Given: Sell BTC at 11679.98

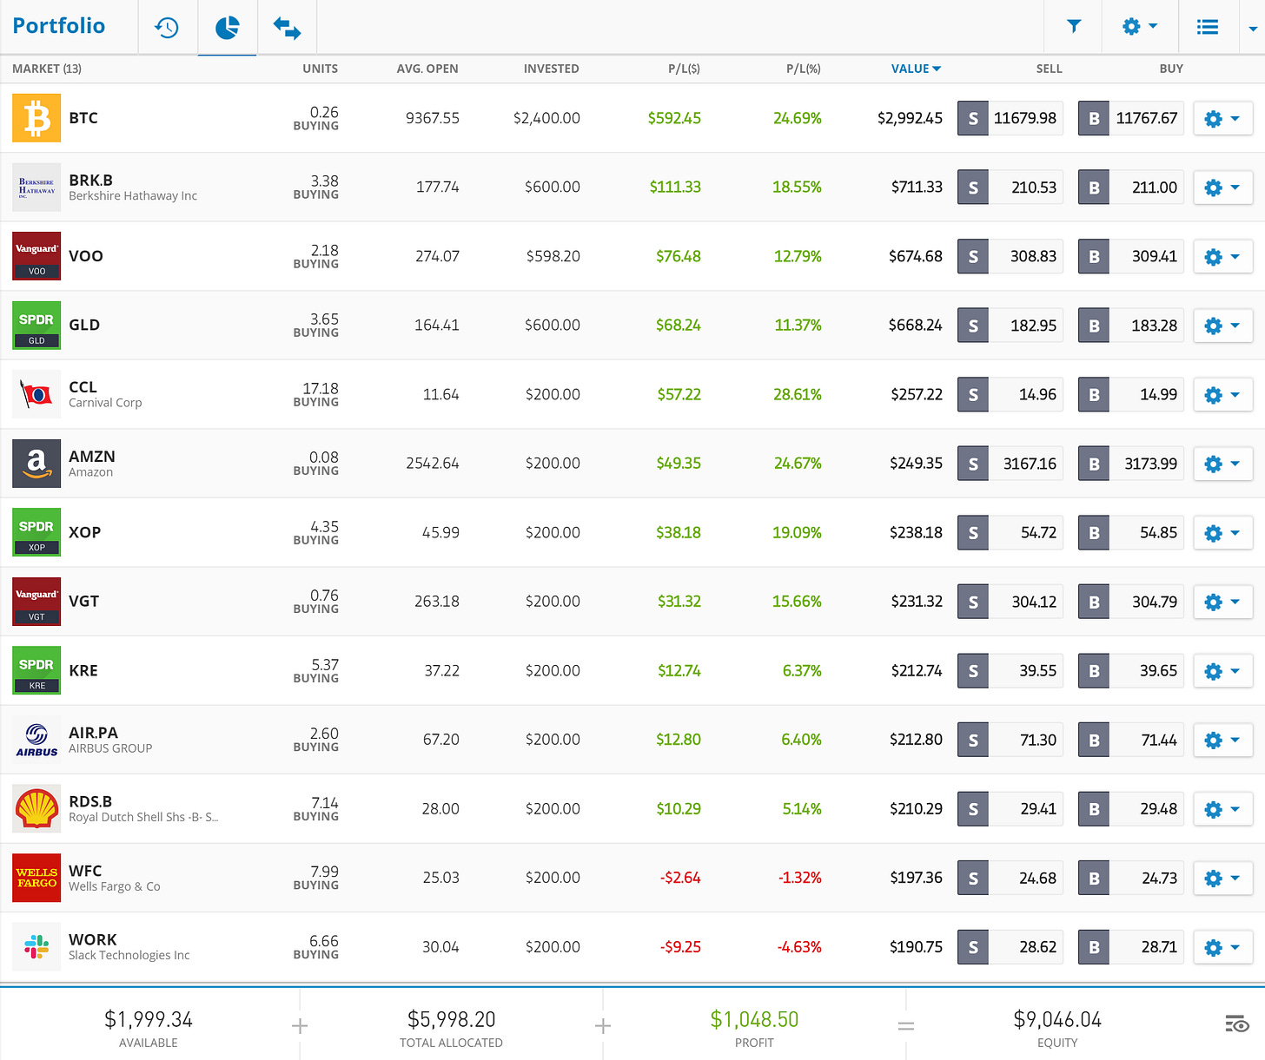Looking at the screenshot, I should pyautogui.click(x=1010, y=118).
